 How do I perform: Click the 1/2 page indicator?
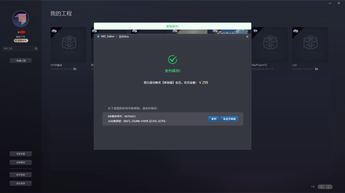tap(312, 187)
